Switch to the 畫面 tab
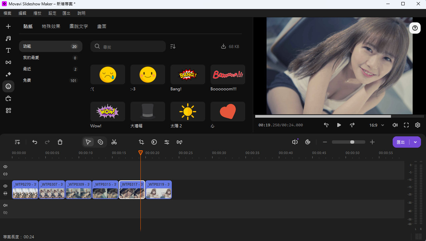 tap(102, 26)
